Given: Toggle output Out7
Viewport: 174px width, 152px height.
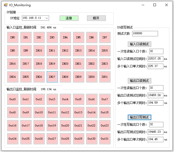Looking at the screenshot, I should point(105,99).
